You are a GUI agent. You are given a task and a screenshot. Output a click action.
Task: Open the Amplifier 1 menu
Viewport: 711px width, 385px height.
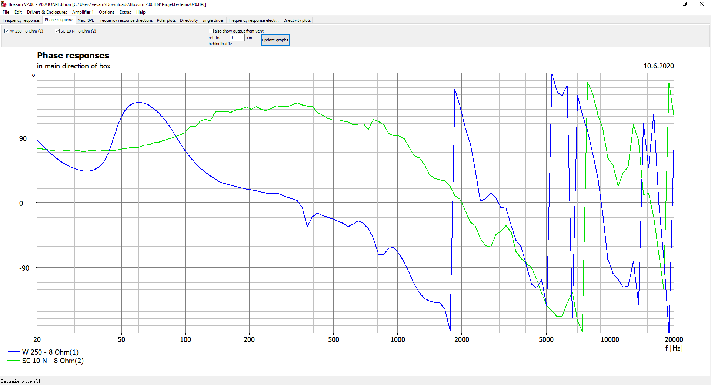point(83,12)
